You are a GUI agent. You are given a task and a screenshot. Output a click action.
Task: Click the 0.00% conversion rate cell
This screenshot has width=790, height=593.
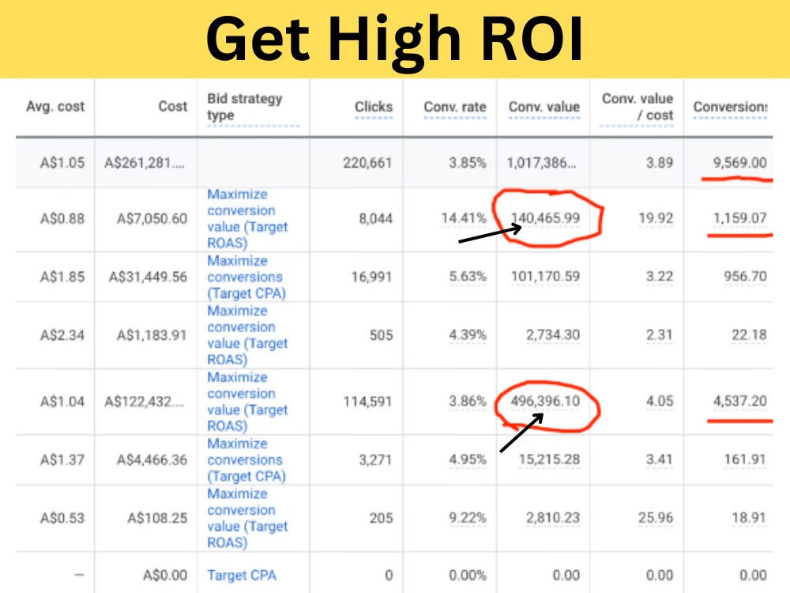pos(468,576)
